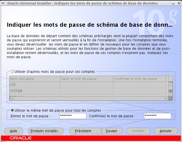Click 'Nom utilisateur' column header
182x142 pixels.
[35, 79]
